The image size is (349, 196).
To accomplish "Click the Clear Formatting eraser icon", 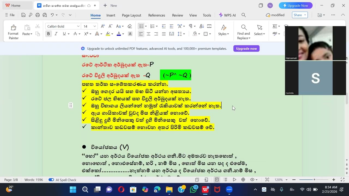I will [130, 26].
